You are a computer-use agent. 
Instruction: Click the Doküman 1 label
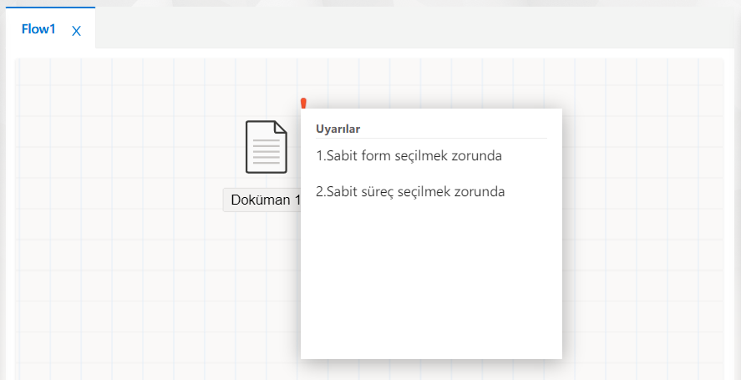coord(262,200)
